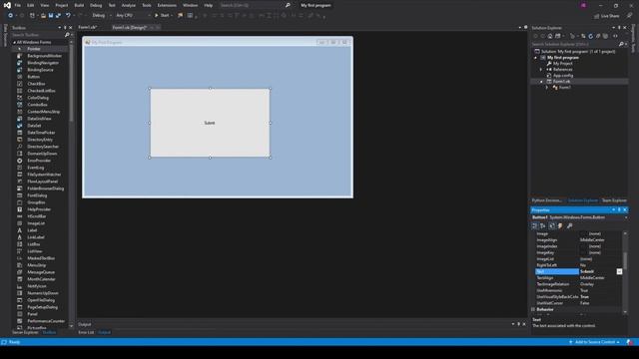Toggle auto-hide pin on Solution Explorer

[x=619, y=28]
